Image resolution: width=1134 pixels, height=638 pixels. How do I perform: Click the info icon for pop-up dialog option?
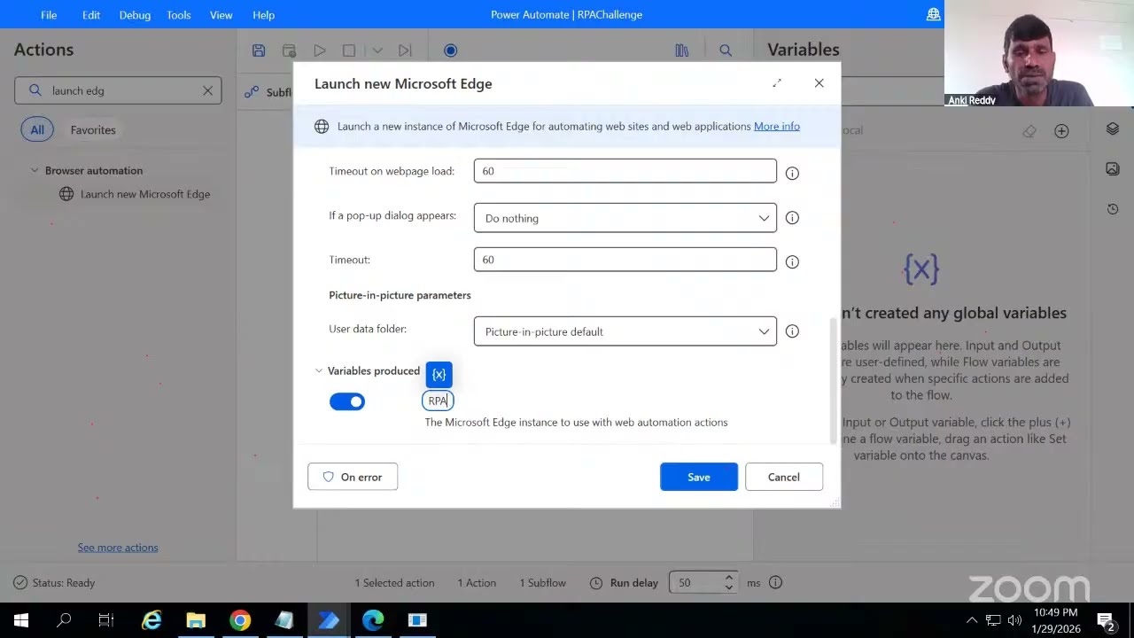[792, 217]
